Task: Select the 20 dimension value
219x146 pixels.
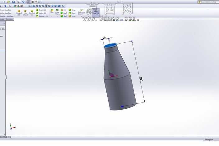Action: pyautogui.click(x=104, y=38)
